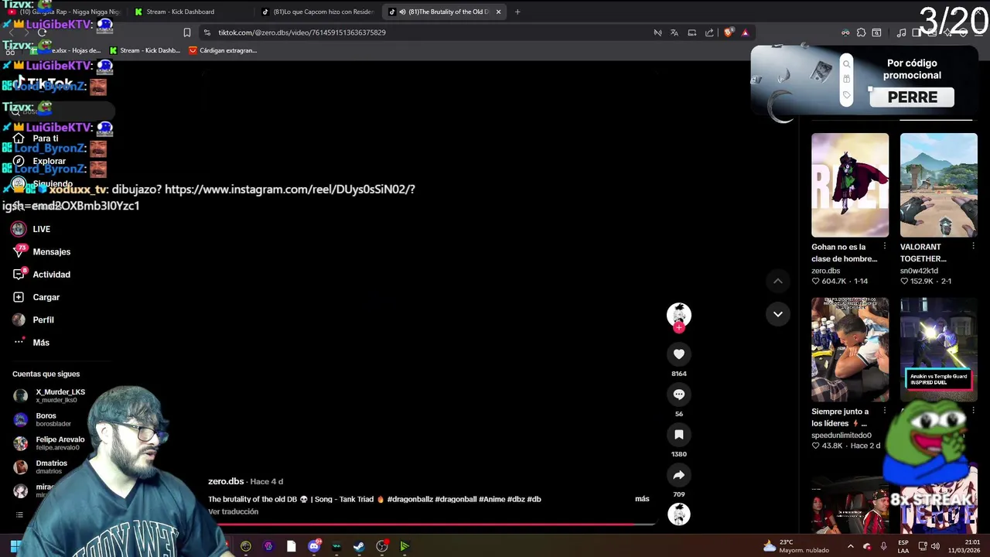Open 'Gohan no es la clase' video thumbnail
990x557 pixels.
pos(850,185)
